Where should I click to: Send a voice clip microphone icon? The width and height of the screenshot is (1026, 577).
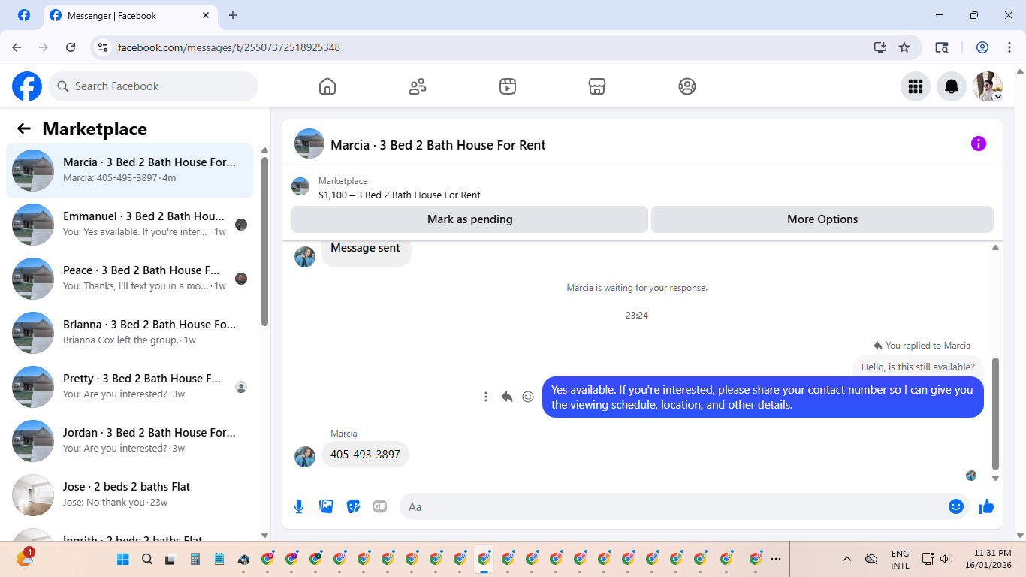click(299, 506)
